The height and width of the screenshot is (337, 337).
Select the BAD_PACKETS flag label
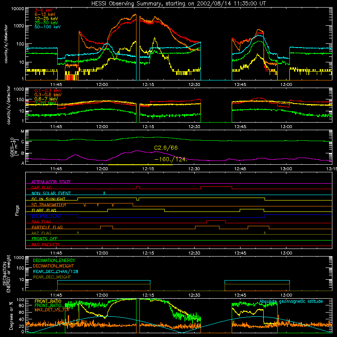[46, 244]
